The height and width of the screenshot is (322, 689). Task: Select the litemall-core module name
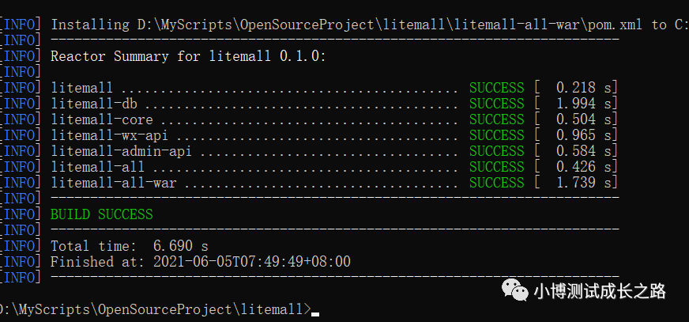(x=101, y=119)
